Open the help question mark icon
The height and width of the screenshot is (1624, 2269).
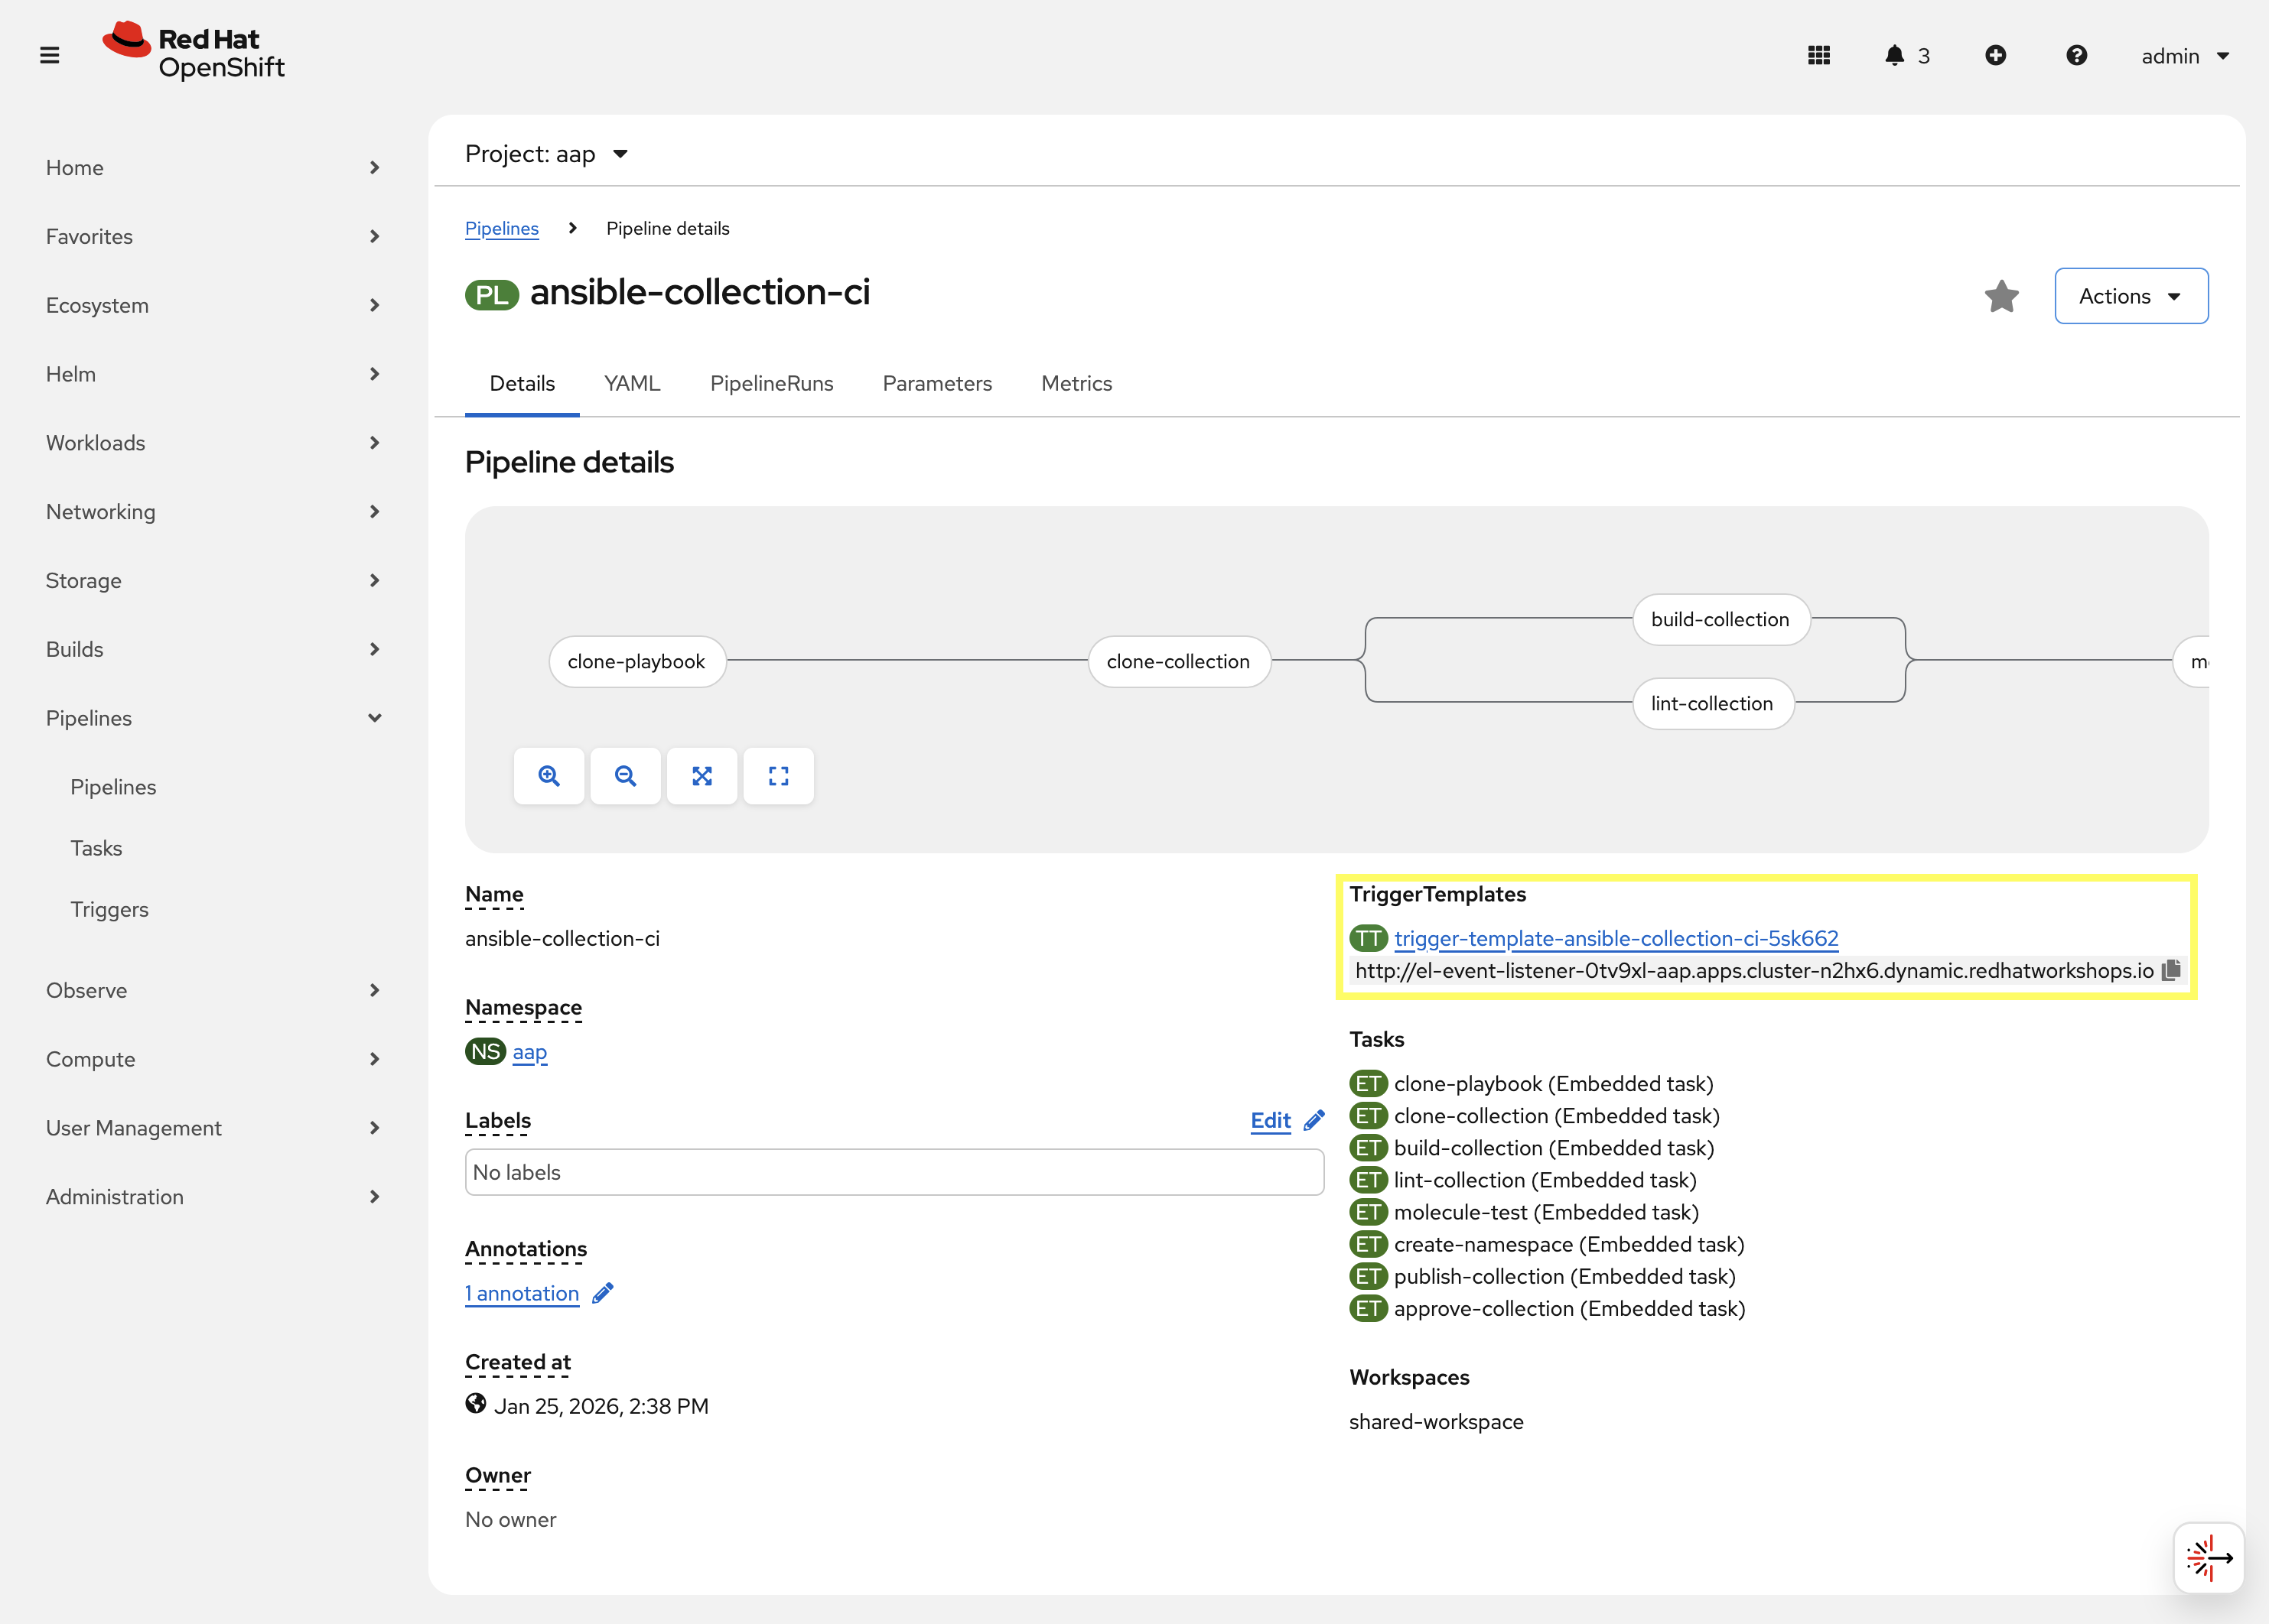(2077, 55)
